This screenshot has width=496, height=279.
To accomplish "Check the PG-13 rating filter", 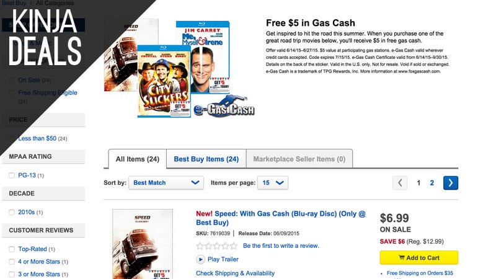I will click(12, 175).
